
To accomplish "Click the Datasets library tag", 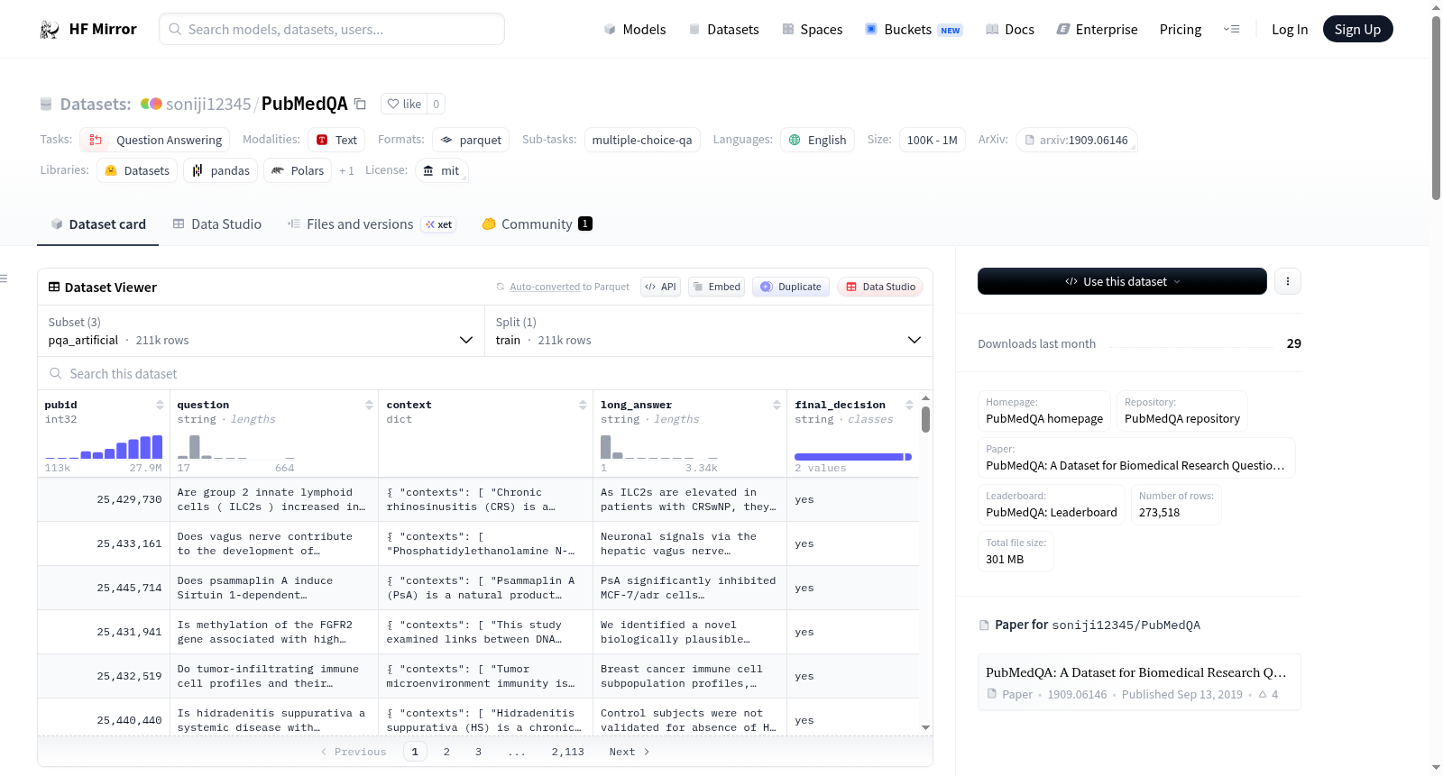I will click(137, 170).
